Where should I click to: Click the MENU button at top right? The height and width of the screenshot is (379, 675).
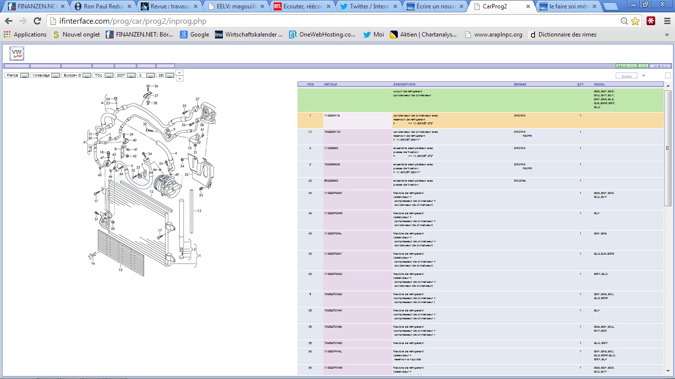tap(660, 66)
